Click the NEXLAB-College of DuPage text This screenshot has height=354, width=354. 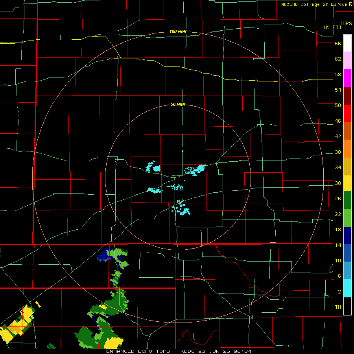pyautogui.click(x=314, y=4)
